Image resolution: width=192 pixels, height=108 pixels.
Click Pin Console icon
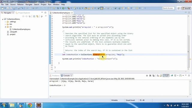(x=172, y=76)
